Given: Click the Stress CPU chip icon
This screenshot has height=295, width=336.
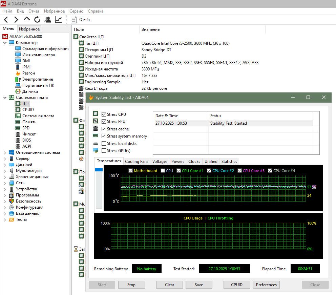Looking at the screenshot, I should click(96, 113).
